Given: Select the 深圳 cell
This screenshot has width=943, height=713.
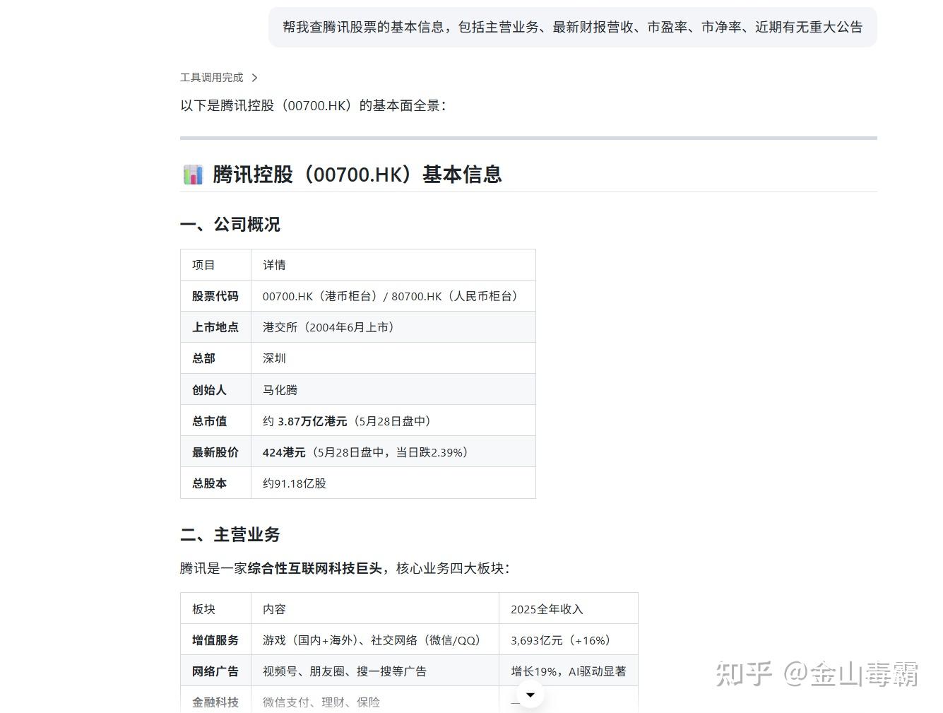Looking at the screenshot, I should coord(393,358).
